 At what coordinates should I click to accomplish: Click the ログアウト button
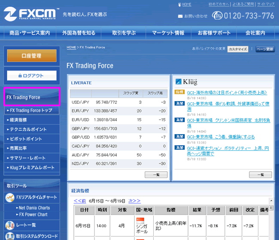pyautogui.click(x=32, y=76)
